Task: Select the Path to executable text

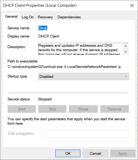Action: 64,67
